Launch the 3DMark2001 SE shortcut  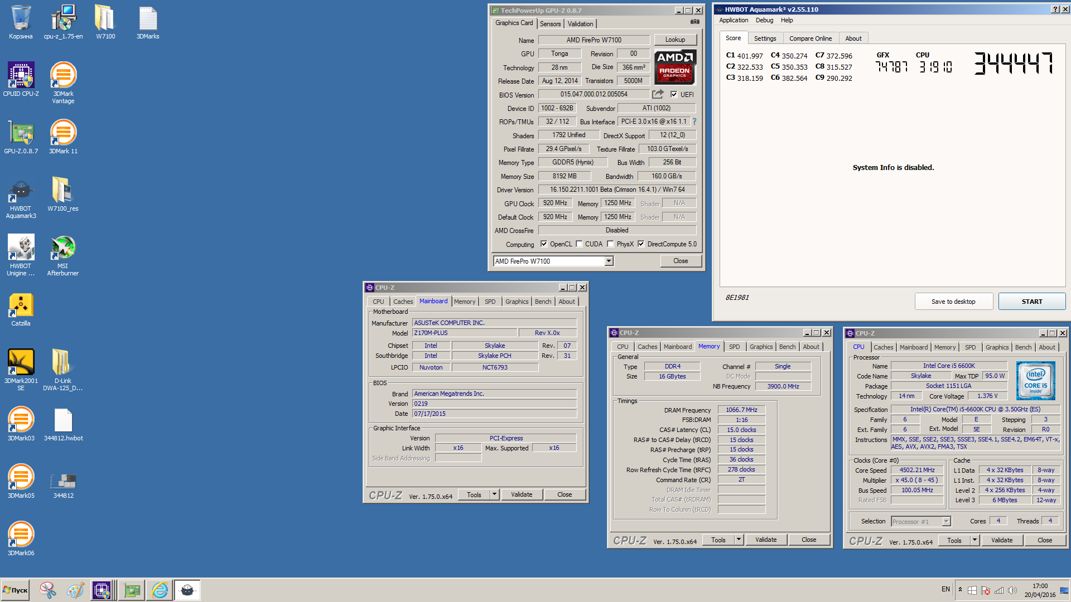21,370
